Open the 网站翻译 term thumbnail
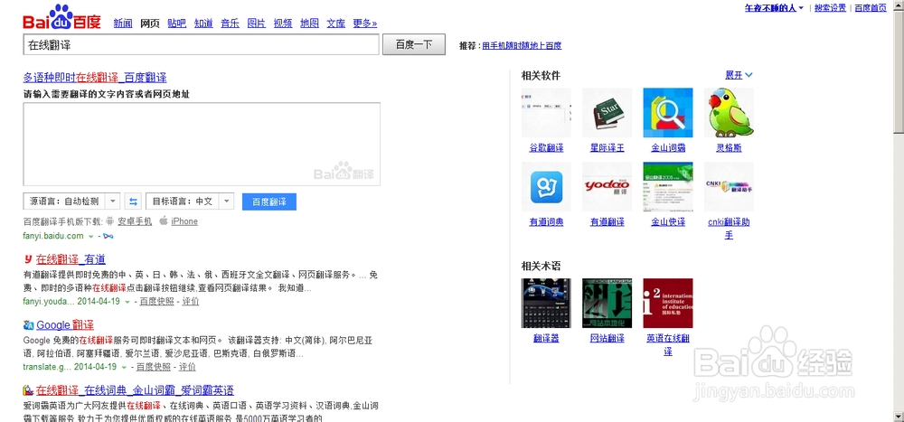The height and width of the screenshot is (422, 904). coord(607,304)
